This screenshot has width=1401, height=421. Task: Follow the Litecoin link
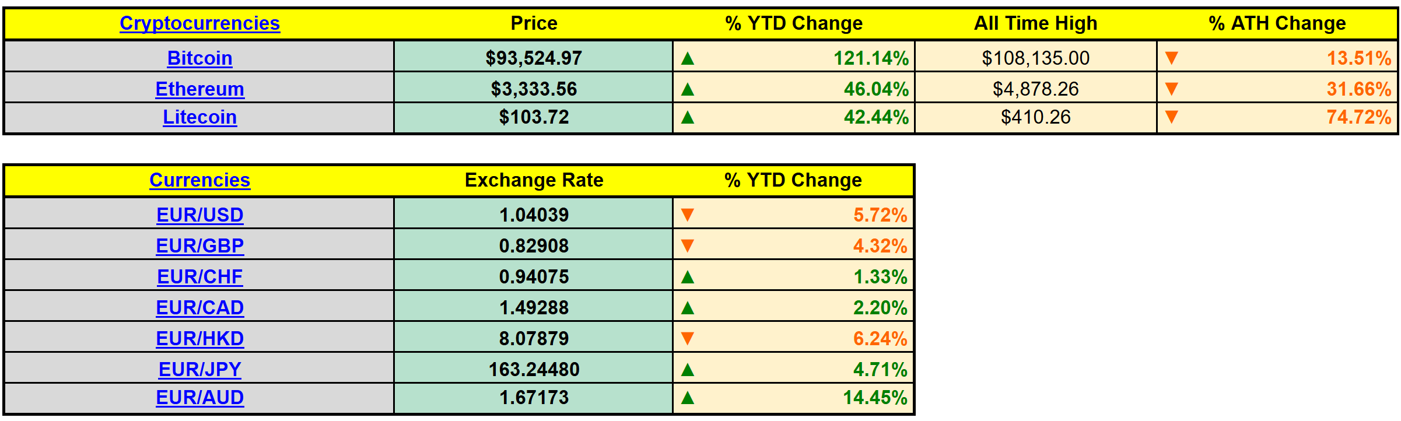pyautogui.click(x=199, y=117)
